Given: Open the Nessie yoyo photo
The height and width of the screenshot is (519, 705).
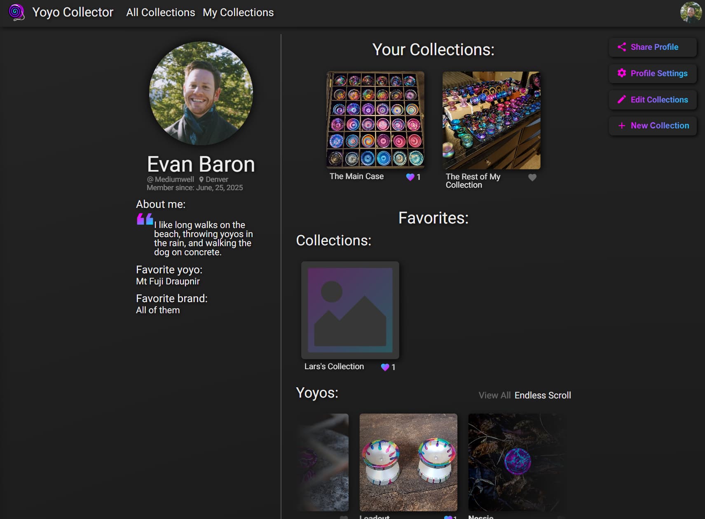Looking at the screenshot, I should tap(517, 462).
